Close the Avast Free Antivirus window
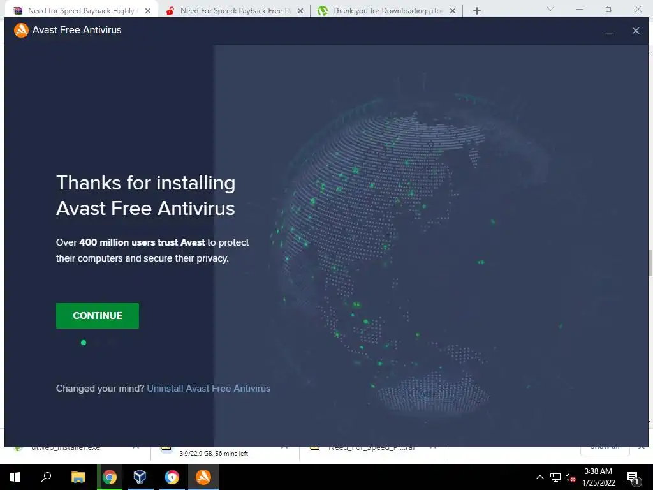 coord(636,31)
